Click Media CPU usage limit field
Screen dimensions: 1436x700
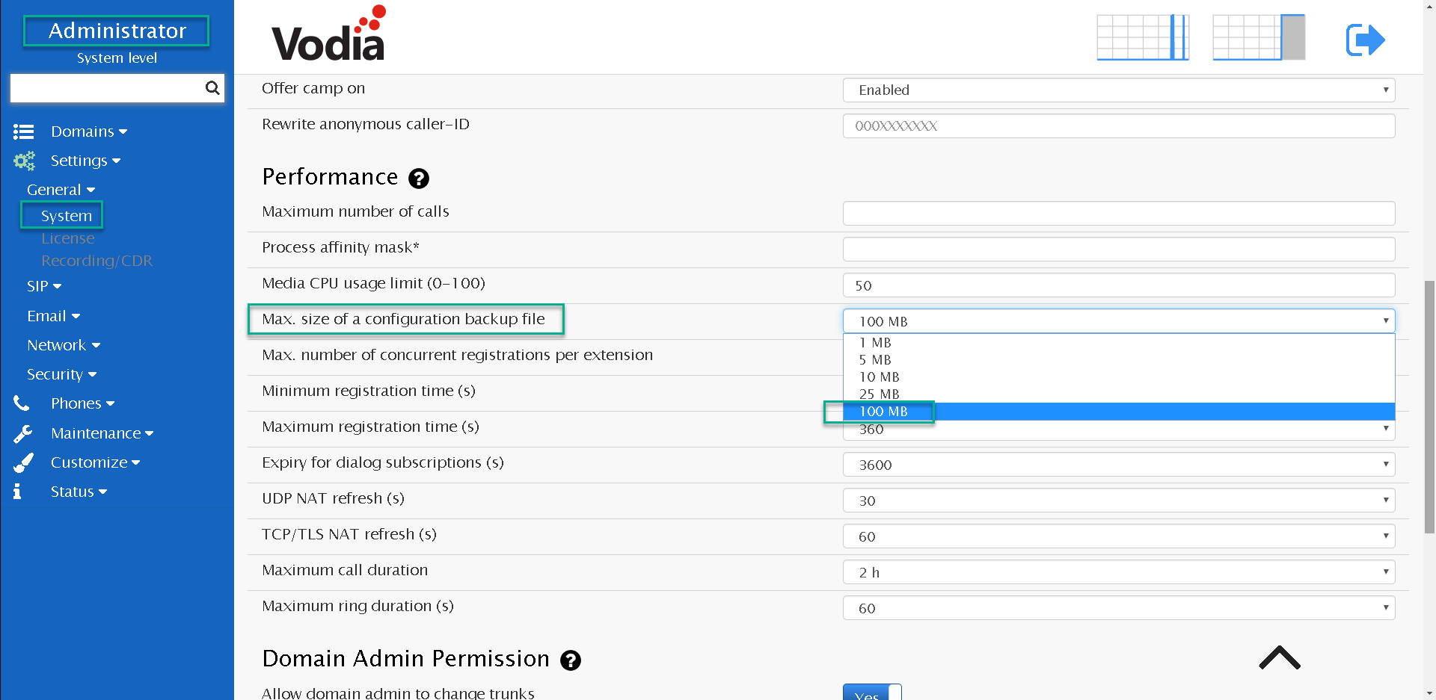1119,285
